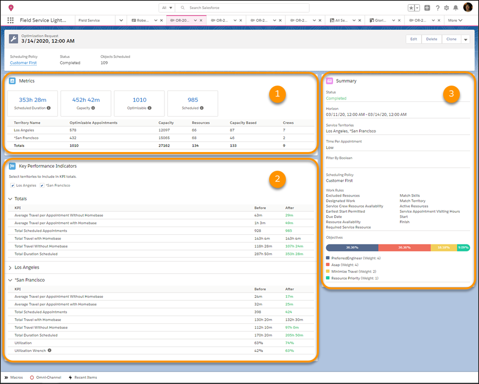Viewport: 479px width, 384px height.
Task: Click the Recent Items lightning icon
Action: [x=70, y=378]
